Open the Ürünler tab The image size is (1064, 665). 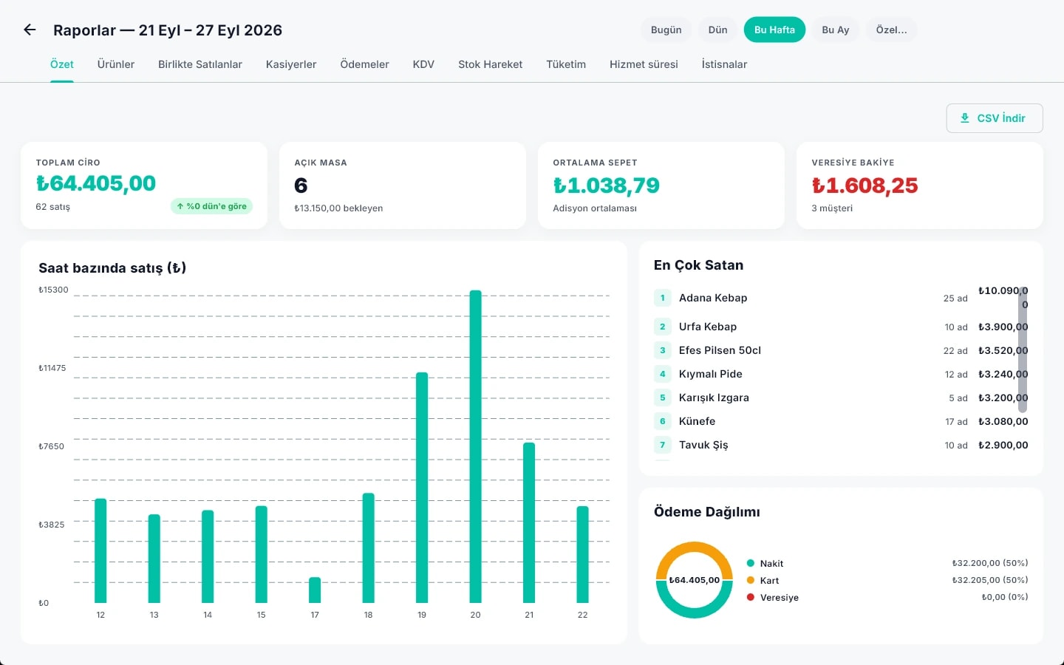click(x=116, y=64)
